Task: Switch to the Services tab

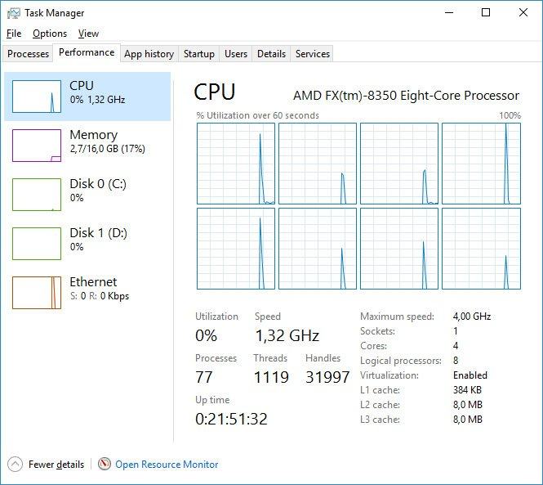Action: 313,54
